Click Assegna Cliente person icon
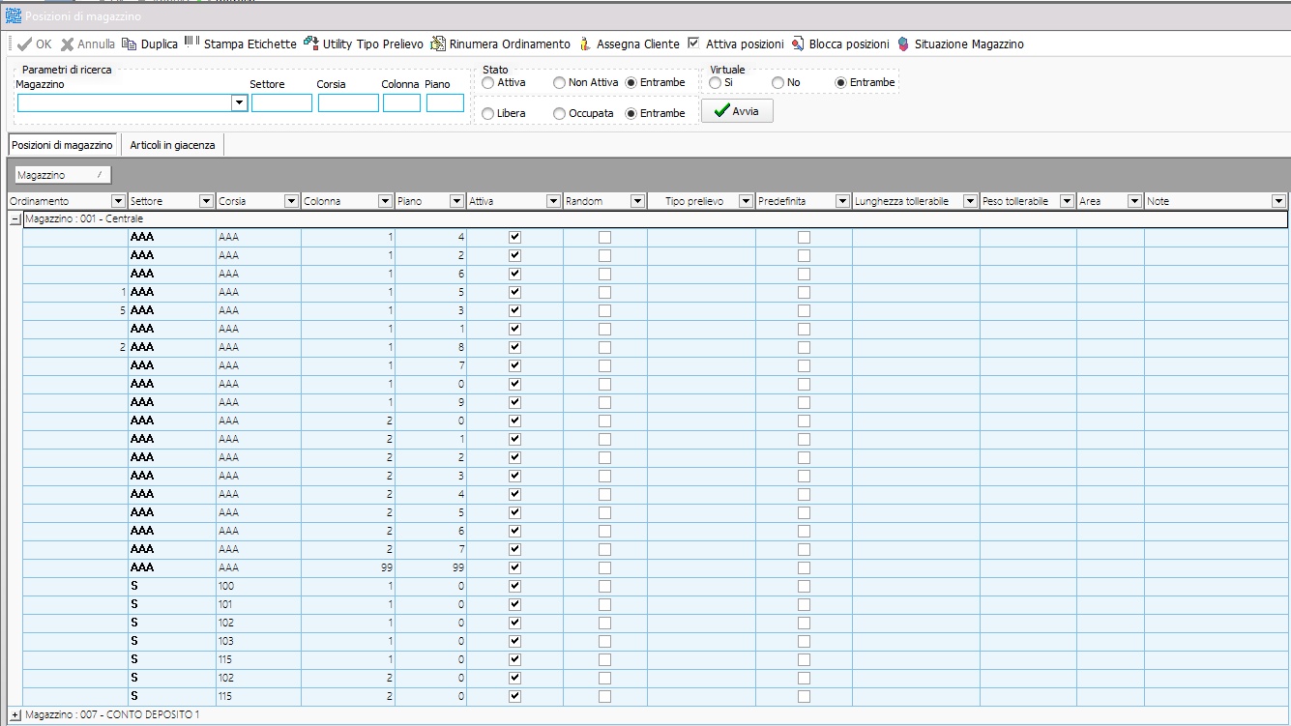Viewport: 1291px width, 726px height. click(x=584, y=44)
